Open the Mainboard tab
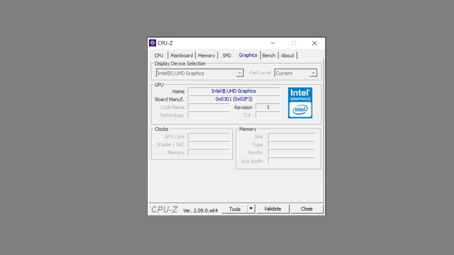 coord(182,56)
